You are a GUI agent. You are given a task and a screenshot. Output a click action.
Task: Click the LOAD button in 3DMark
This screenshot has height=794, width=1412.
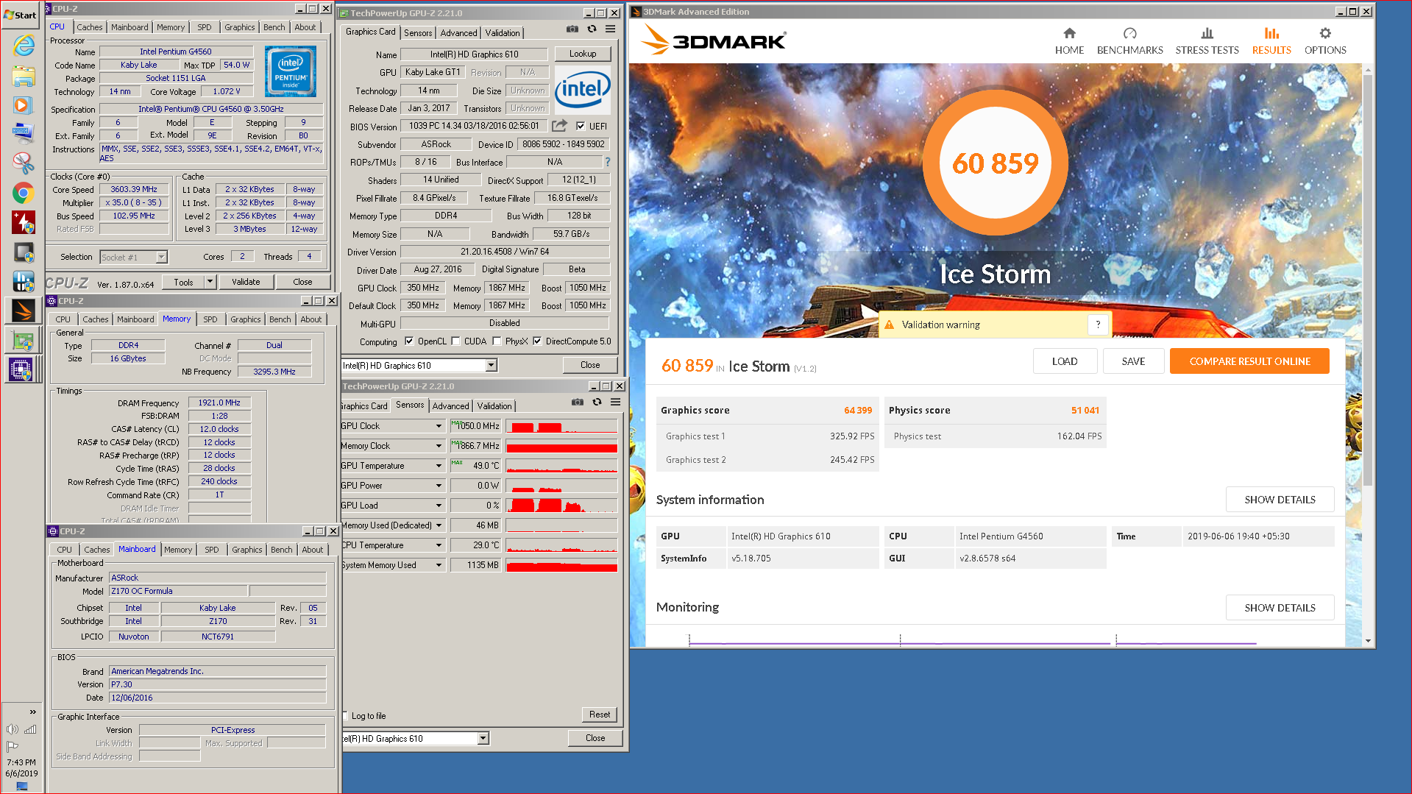pos(1065,361)
